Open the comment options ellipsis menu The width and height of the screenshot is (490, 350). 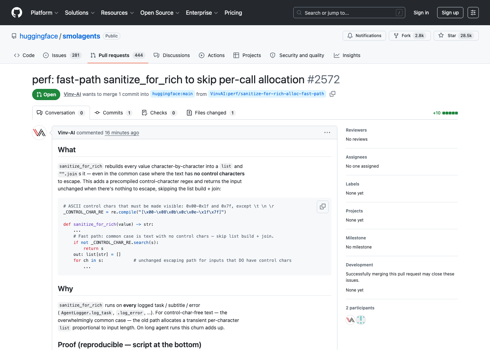click(x=327, y=133)
